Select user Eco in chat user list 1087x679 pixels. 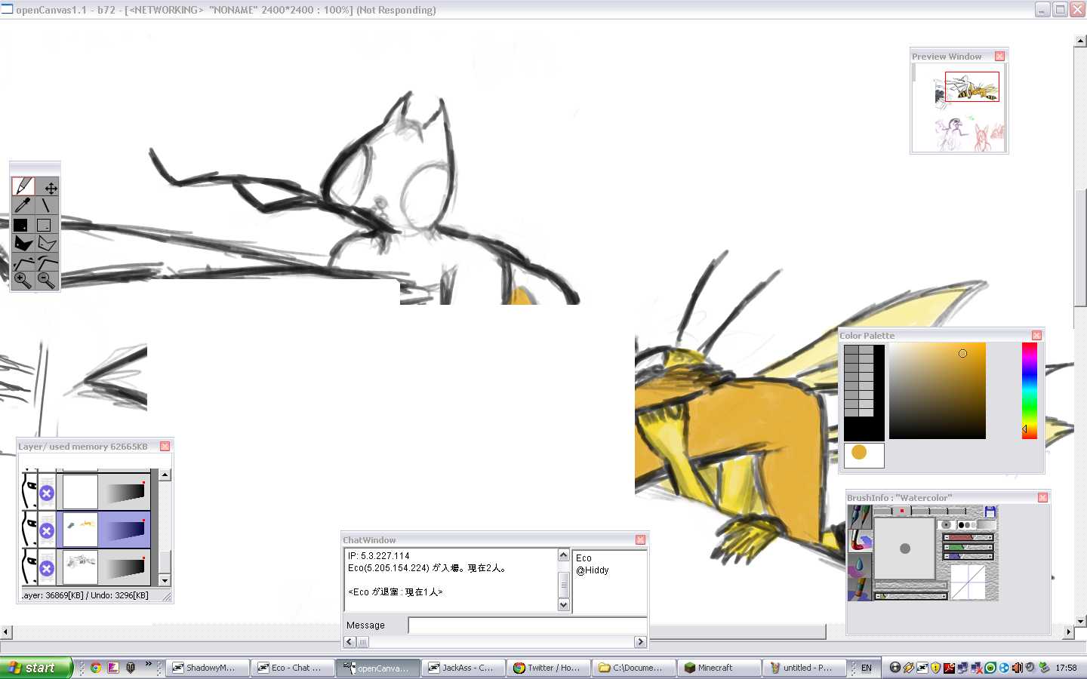[584, 558]
